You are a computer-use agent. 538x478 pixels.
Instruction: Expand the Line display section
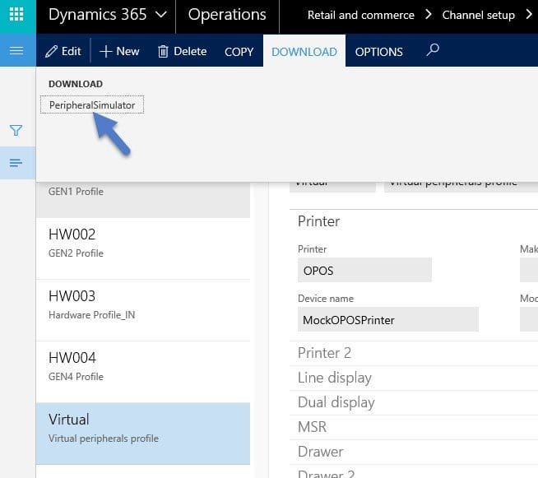(334, 378)
